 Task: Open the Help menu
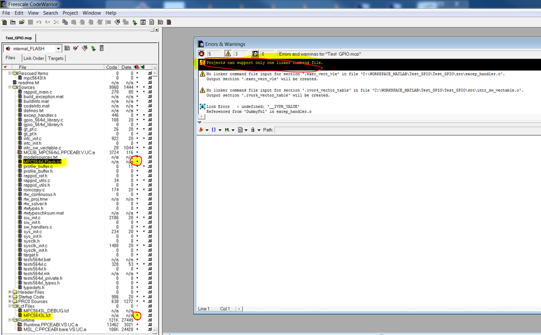111,13
